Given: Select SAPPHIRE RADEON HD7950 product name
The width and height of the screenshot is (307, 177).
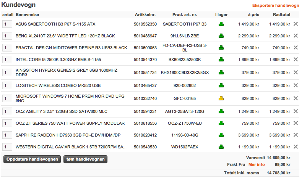Looking at the screenshot, I should [68, 135].
